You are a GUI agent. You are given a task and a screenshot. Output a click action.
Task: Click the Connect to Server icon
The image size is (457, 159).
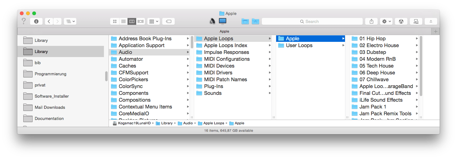point(416,21)
